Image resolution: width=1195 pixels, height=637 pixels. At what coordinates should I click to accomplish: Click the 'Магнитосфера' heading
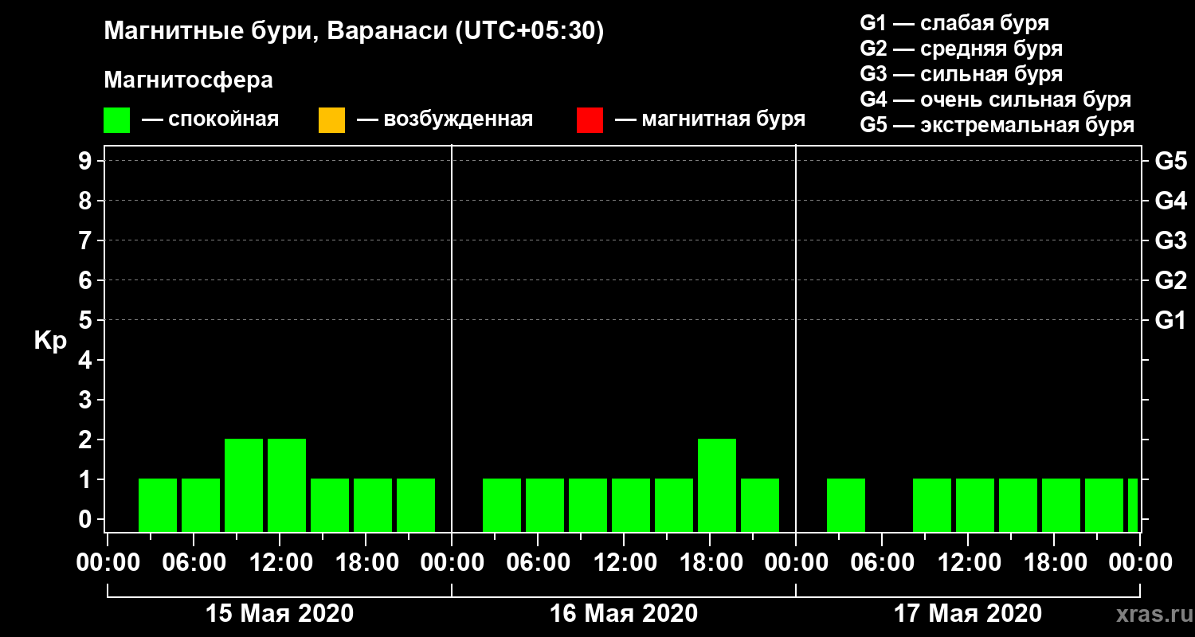pyautogui.click(x=189, y=80)
